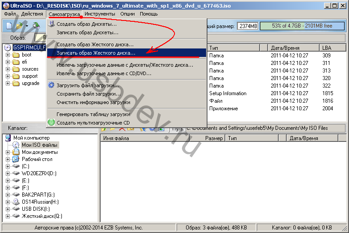Screen dimensions: 349x233
Task: Click the Мои ISO файлы disc icon
Action: [16, 145]
